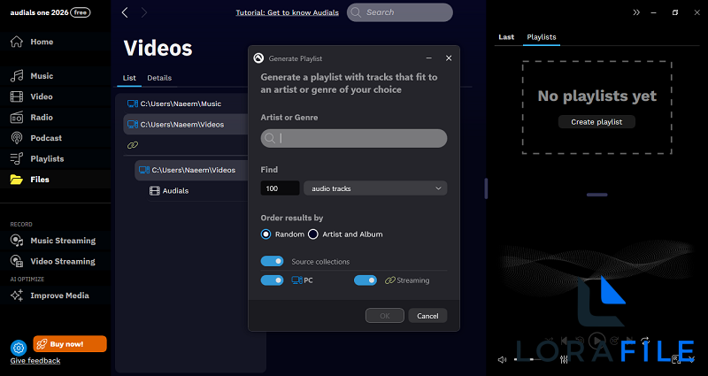This screenshot has height=376, width=708.
Task: Open Tutorial: Get to know Audials link
Action: [287, 12]
